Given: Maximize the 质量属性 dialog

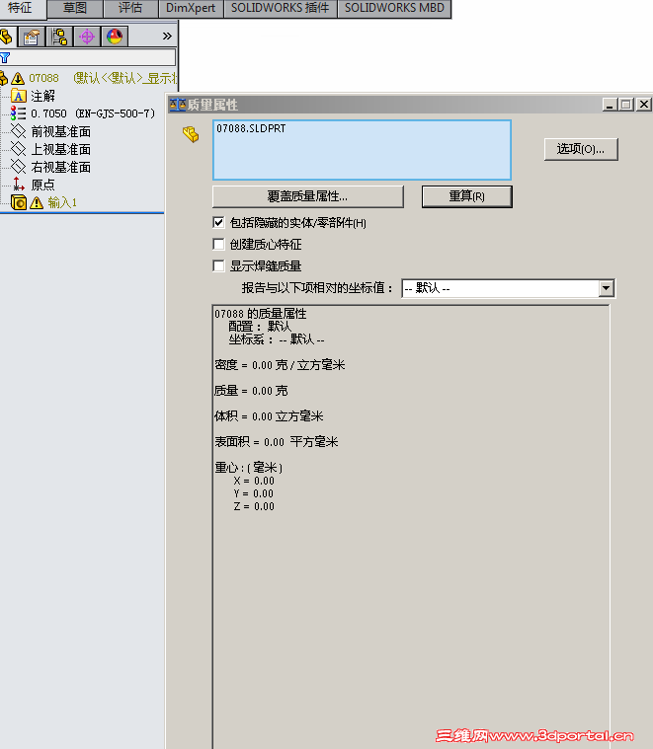Looking at the screenshot, I should tap(626, 105).
